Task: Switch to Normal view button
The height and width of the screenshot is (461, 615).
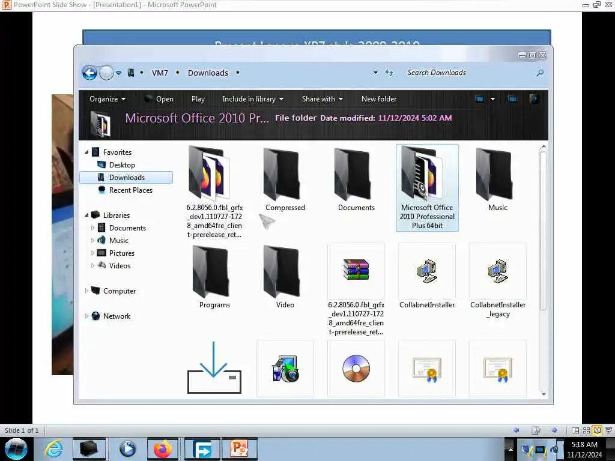Action: point(575,430)
